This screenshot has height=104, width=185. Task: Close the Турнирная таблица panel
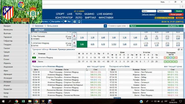pos(182,49)
